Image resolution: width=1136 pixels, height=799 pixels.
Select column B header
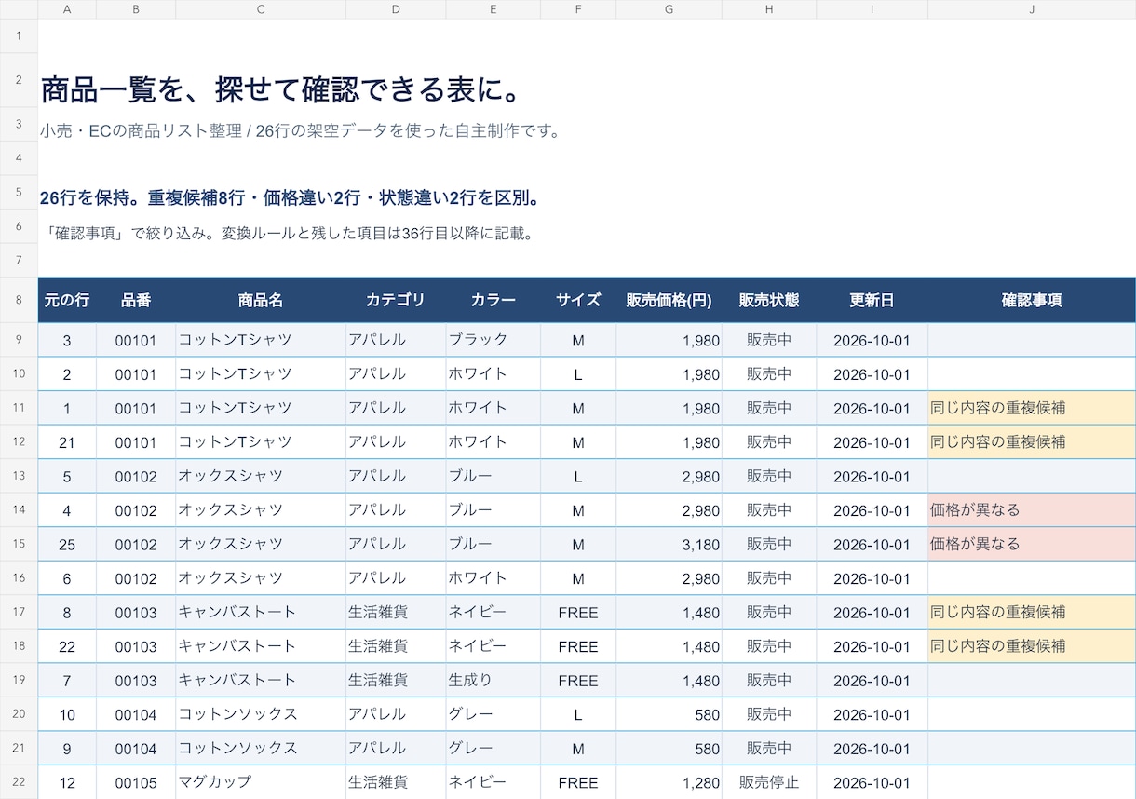click(x=136, y=9)
